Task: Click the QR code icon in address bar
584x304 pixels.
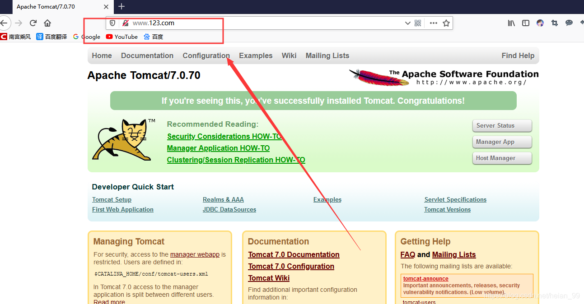Action: (x=418, y=23)
